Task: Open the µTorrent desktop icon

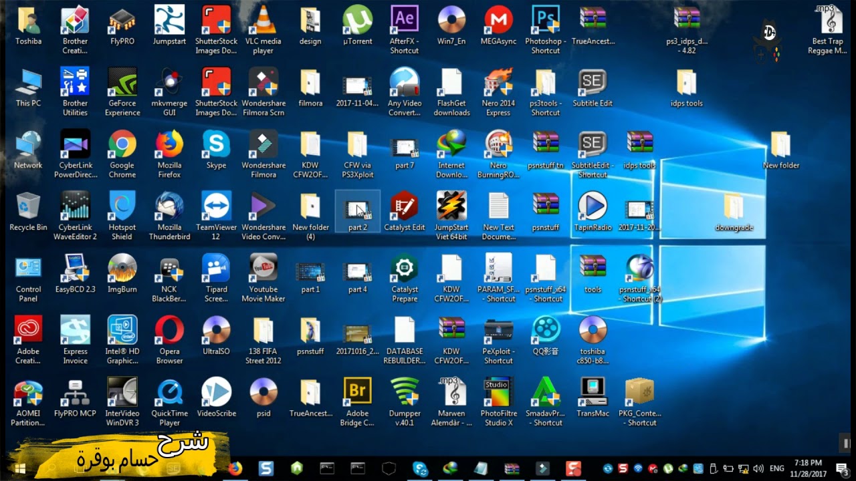Action: coord(357,20)
